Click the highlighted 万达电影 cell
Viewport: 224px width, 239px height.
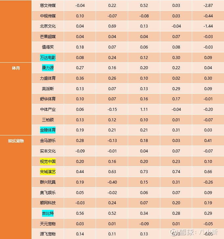tap(48, 57)
